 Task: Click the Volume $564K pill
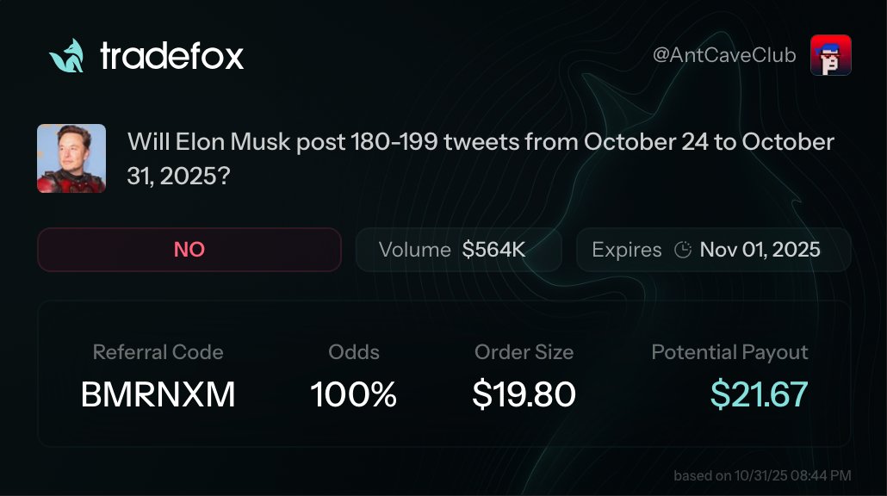click(x=458, y=251)
